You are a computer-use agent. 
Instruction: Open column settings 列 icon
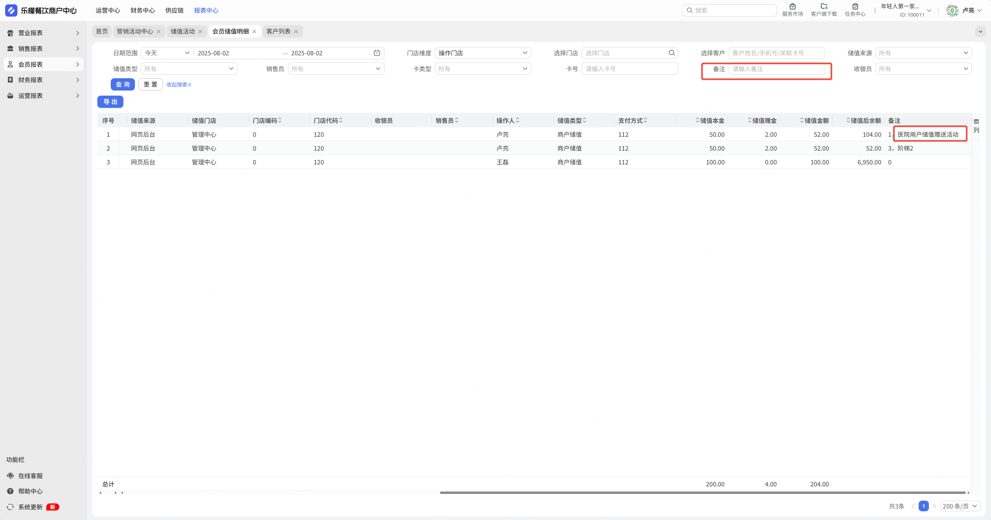click(x=976, y=126)
